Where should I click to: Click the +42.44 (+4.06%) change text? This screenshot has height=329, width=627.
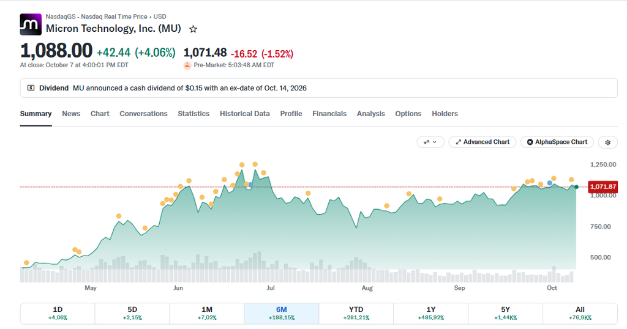pos(136,53)
